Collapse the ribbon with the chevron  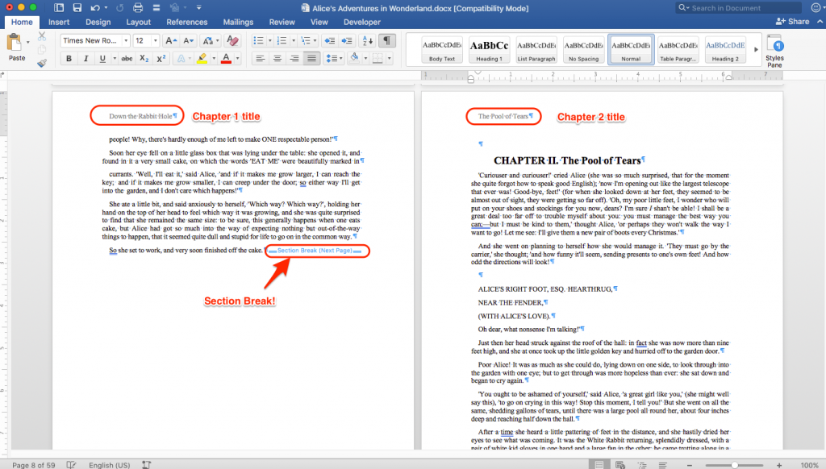pyautogui.click(x=820, y=22)
